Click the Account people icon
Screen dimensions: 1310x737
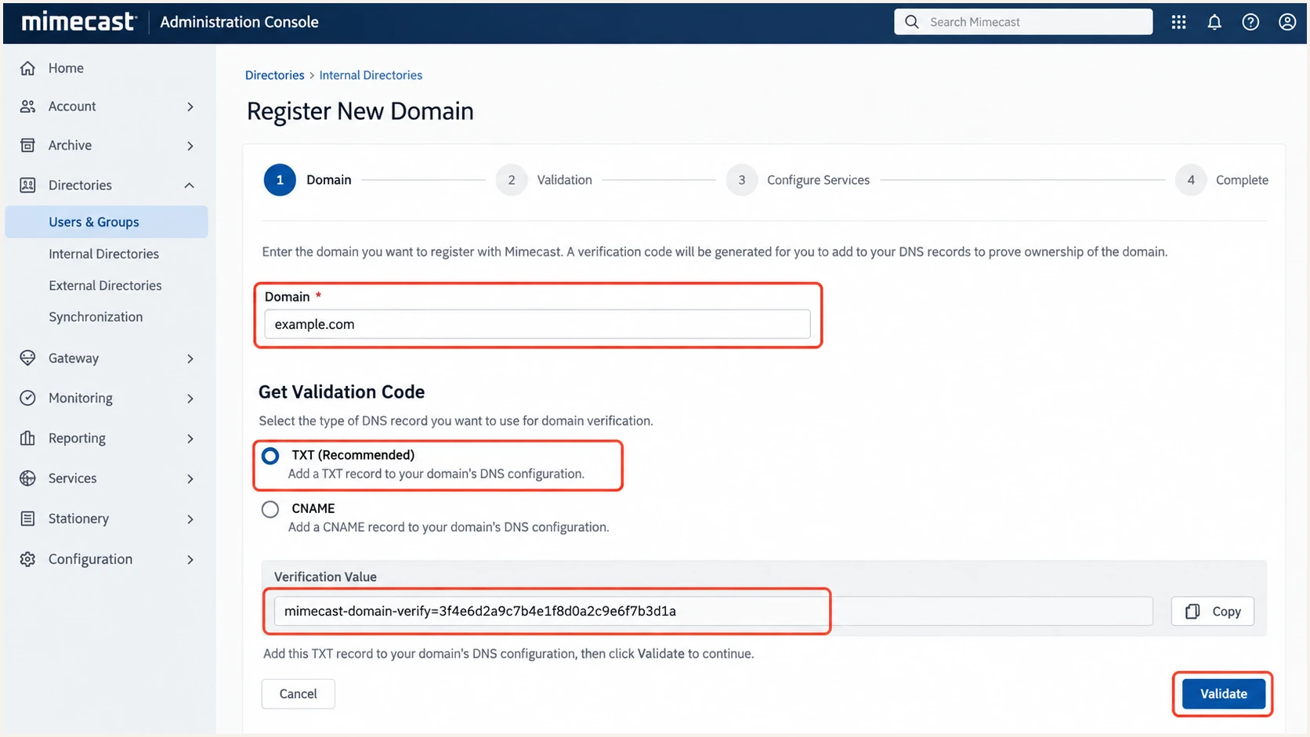(27, 107)
